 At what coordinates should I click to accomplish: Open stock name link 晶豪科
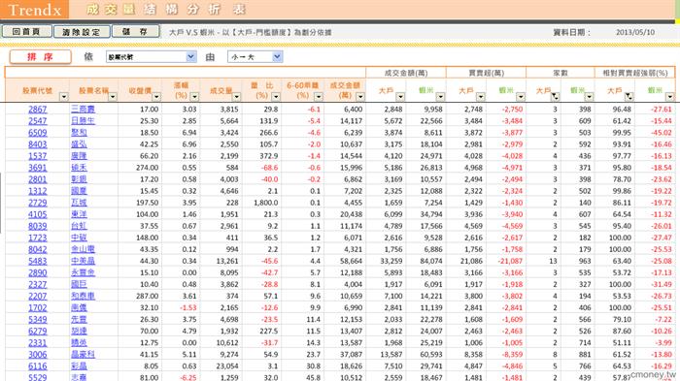83,355
